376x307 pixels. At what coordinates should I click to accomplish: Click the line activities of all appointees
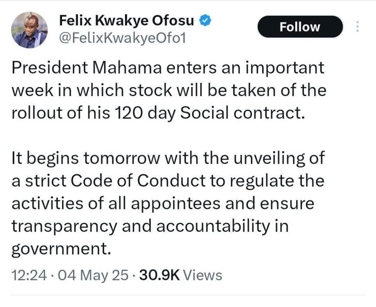[163, 204]
